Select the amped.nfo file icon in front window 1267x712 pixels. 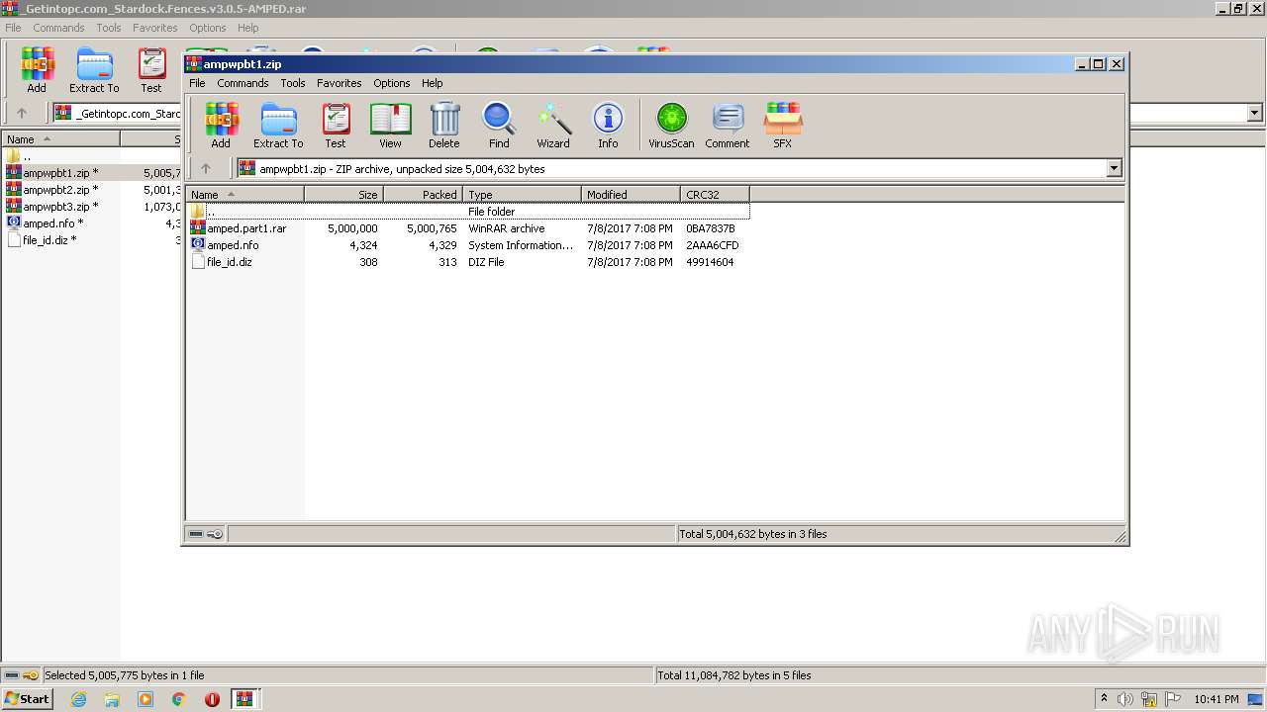[x=198, y=245]
